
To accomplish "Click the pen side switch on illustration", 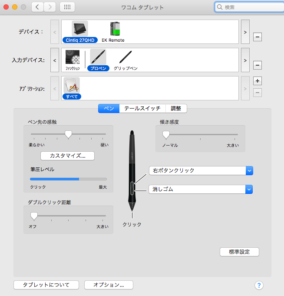I will click(132, 188).
